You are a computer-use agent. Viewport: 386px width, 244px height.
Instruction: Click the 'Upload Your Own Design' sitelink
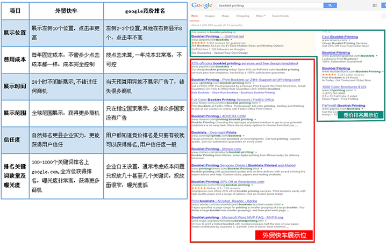tap(231, 53)
